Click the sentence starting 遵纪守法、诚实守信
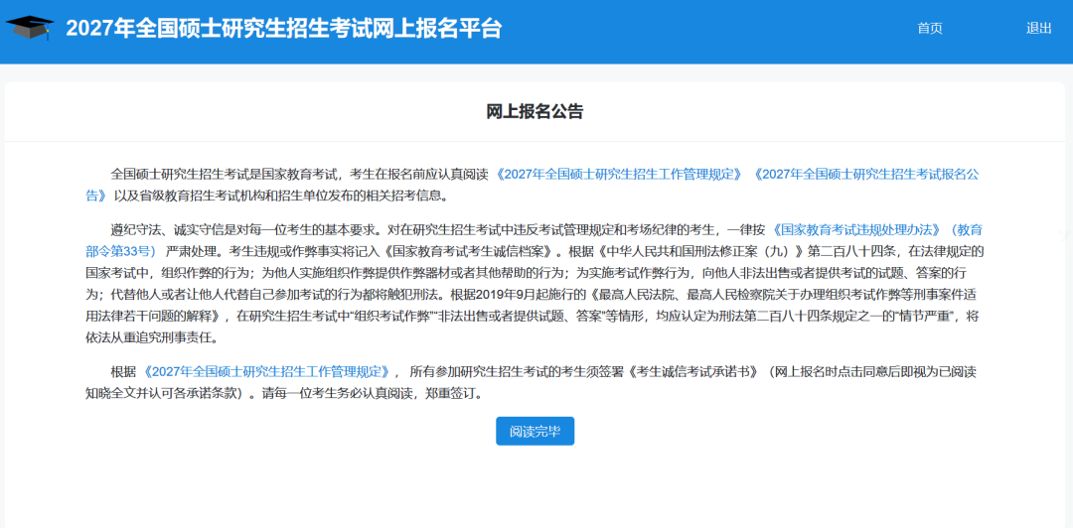Screen dimensions: 1073x528 246,230
